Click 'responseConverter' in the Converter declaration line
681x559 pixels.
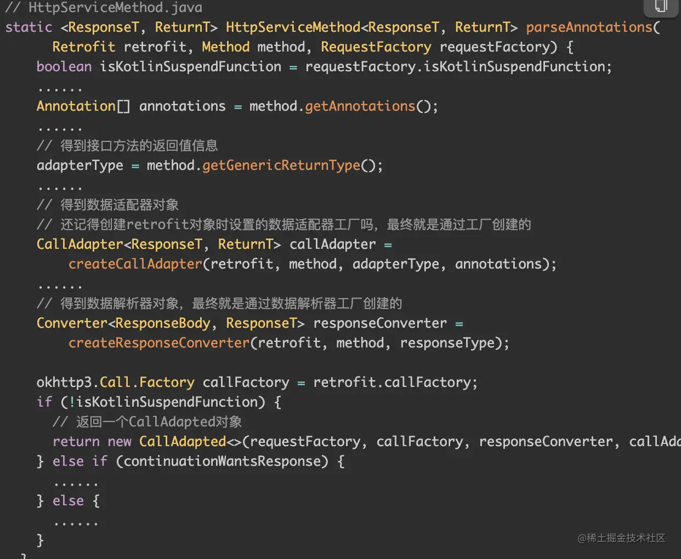[380, 323]
